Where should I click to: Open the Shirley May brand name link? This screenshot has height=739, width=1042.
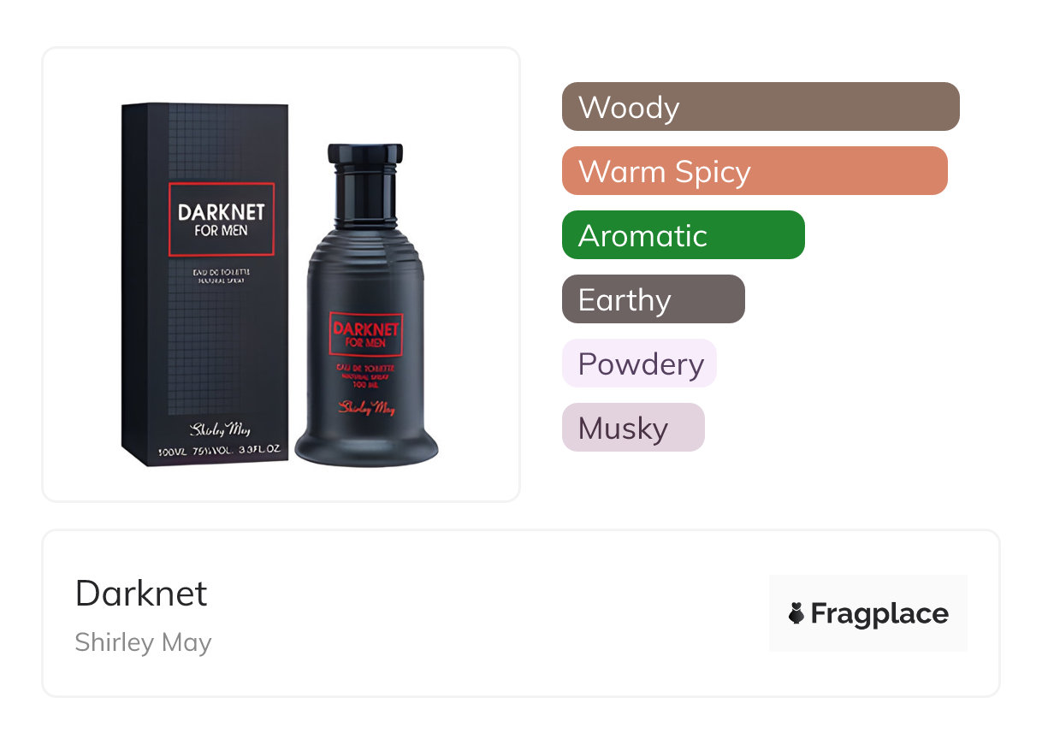point(143,642)
